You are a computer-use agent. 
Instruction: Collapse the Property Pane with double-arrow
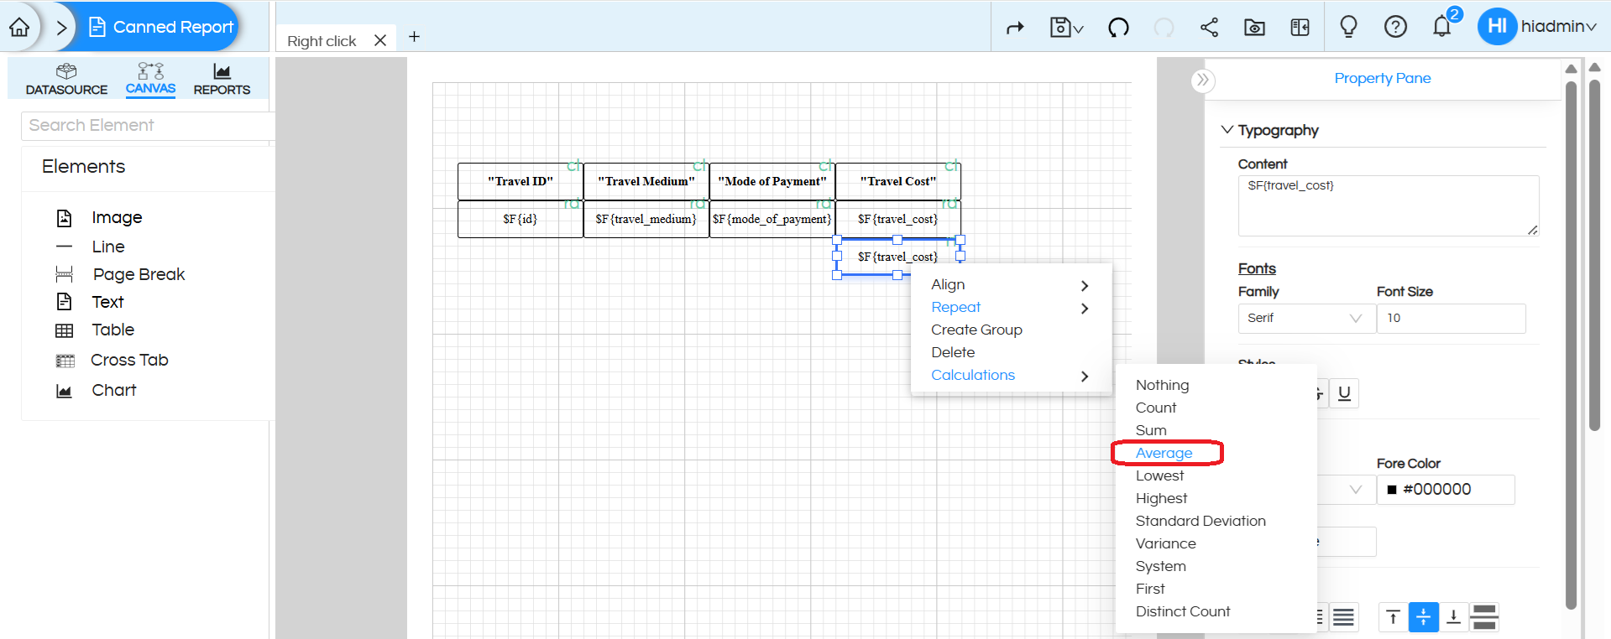pyautogui.click(x=1203, y=81)
